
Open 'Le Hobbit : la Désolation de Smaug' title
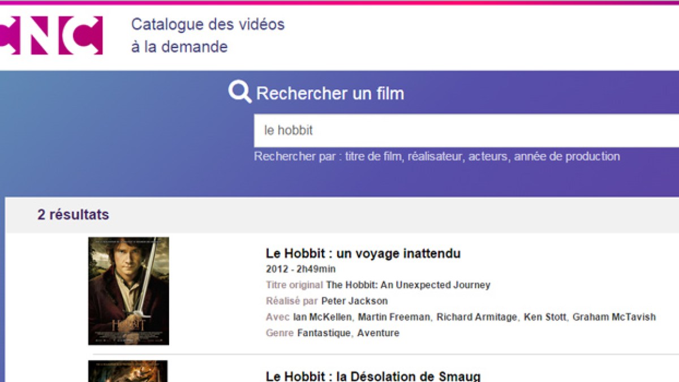373,376
